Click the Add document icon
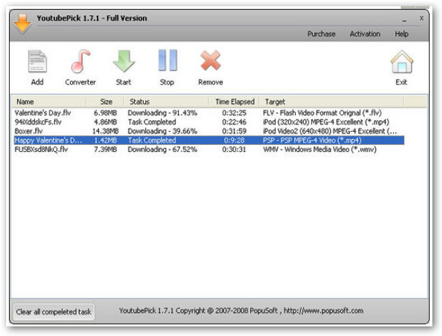 37,61
